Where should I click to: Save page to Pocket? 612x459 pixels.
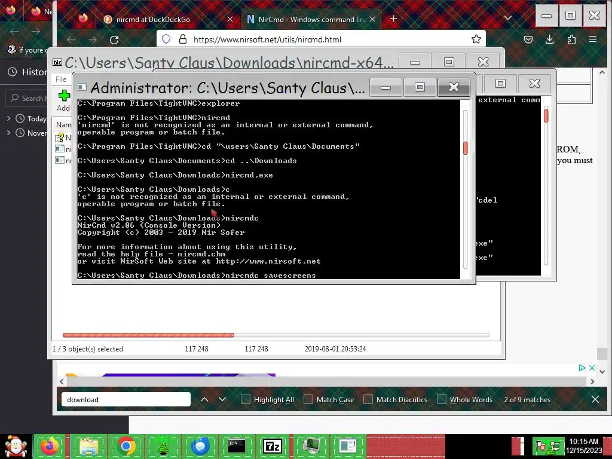(x=528, y=39)
